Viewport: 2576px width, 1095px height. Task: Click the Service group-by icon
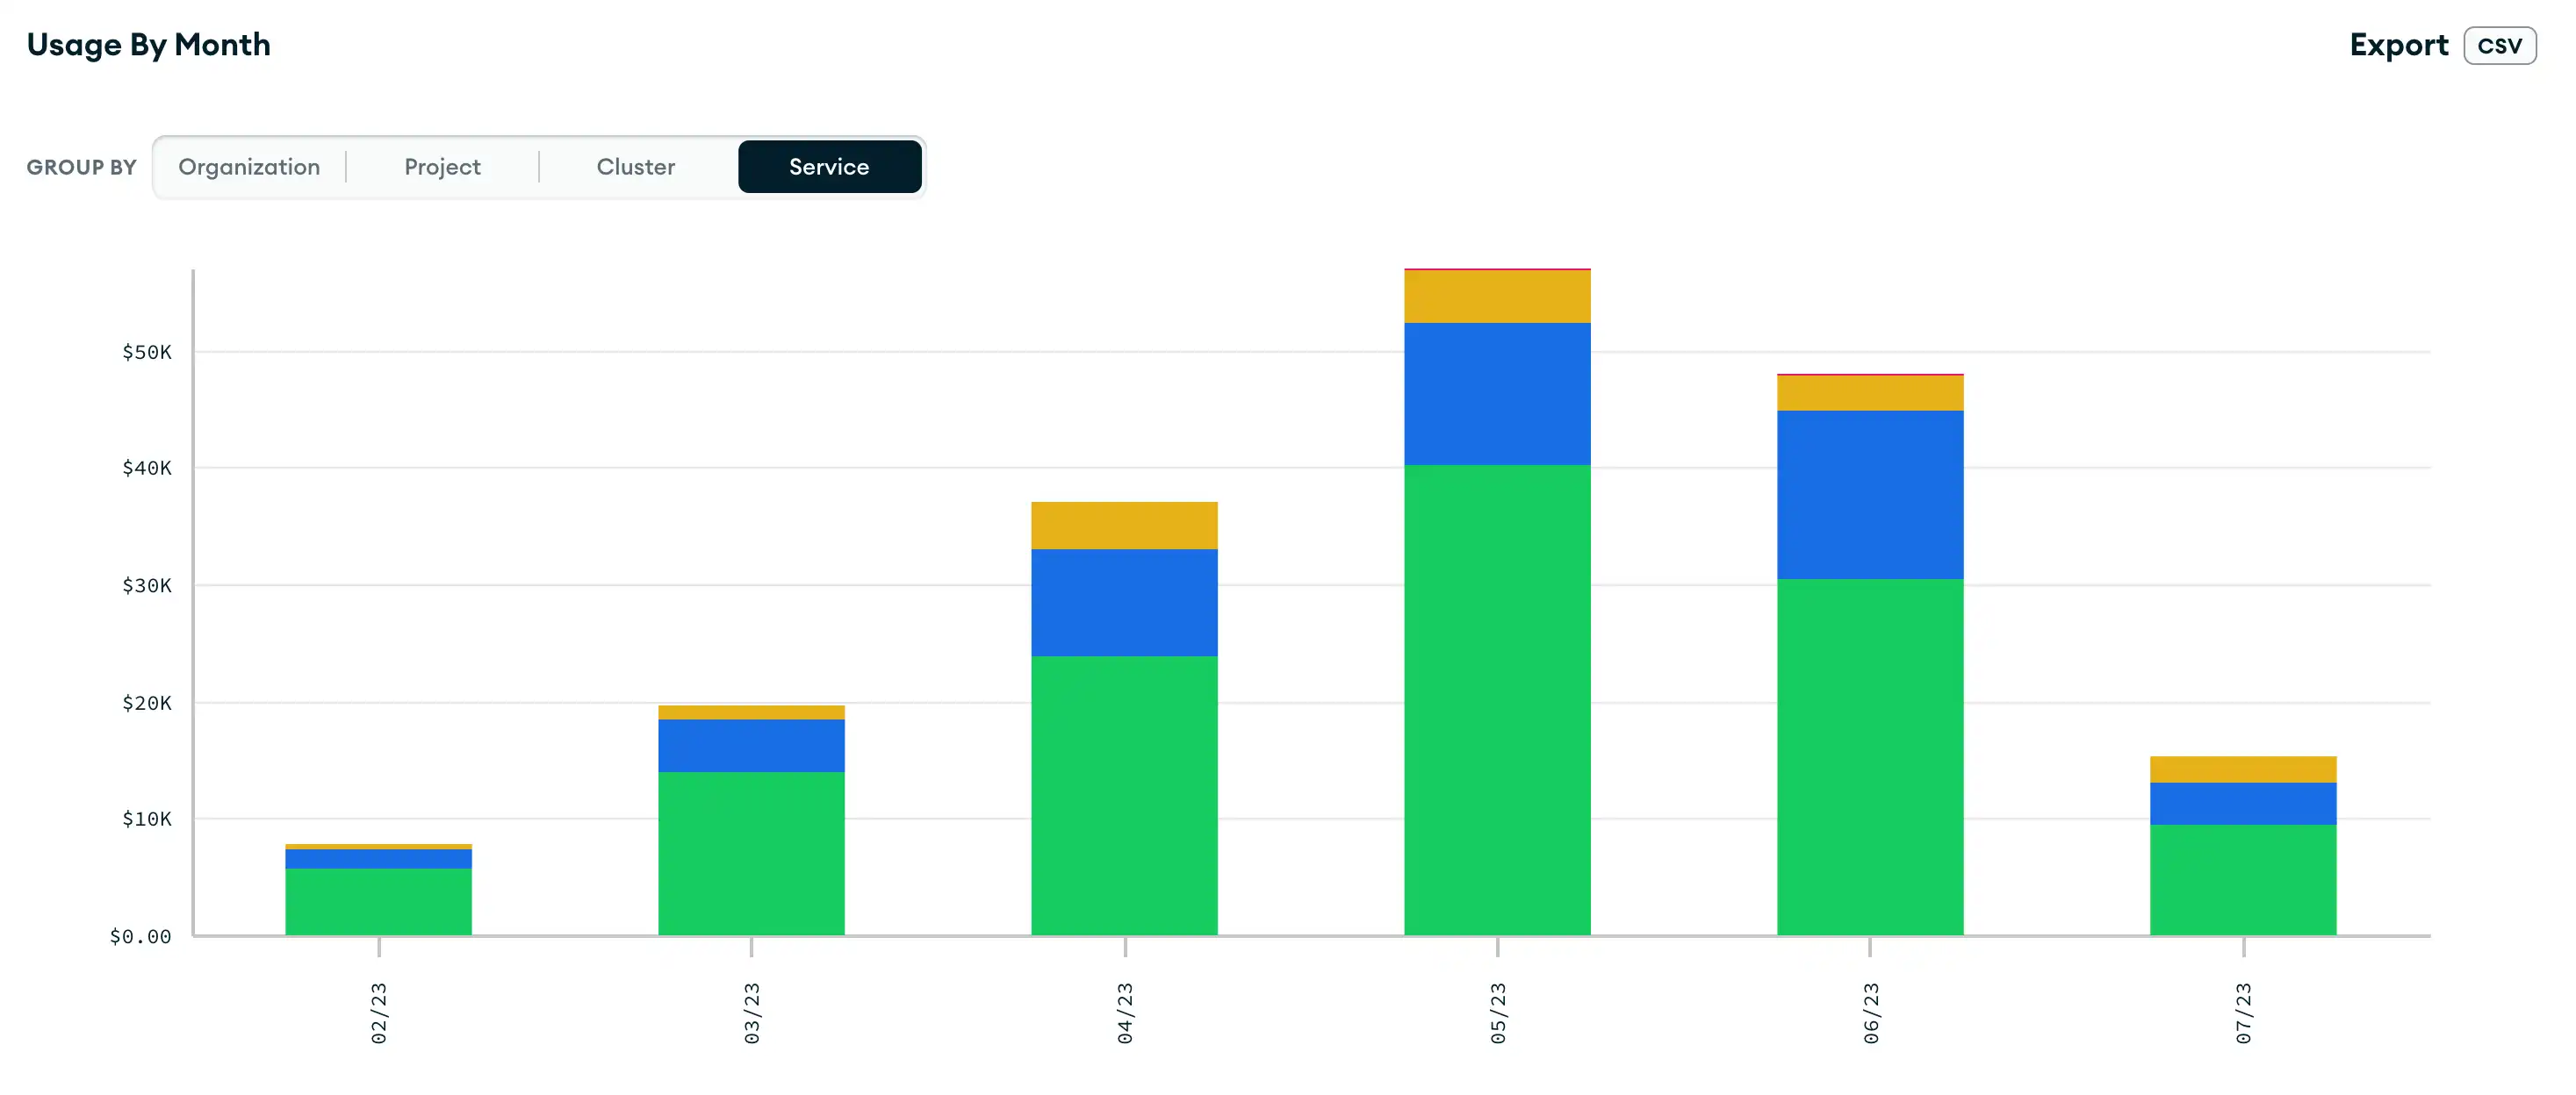coord(828,166)
